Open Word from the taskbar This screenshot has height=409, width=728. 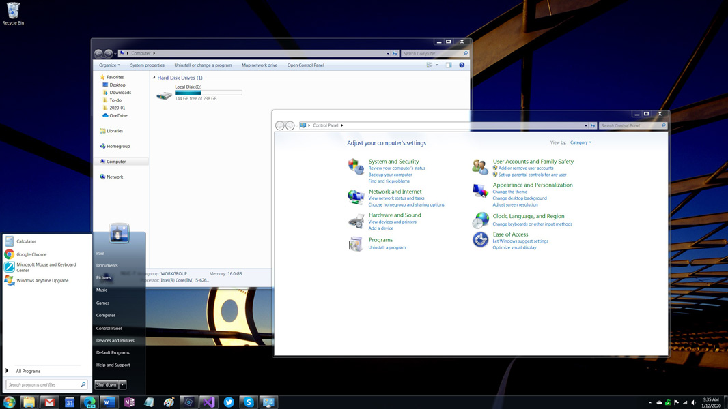(x=109, y=402)
